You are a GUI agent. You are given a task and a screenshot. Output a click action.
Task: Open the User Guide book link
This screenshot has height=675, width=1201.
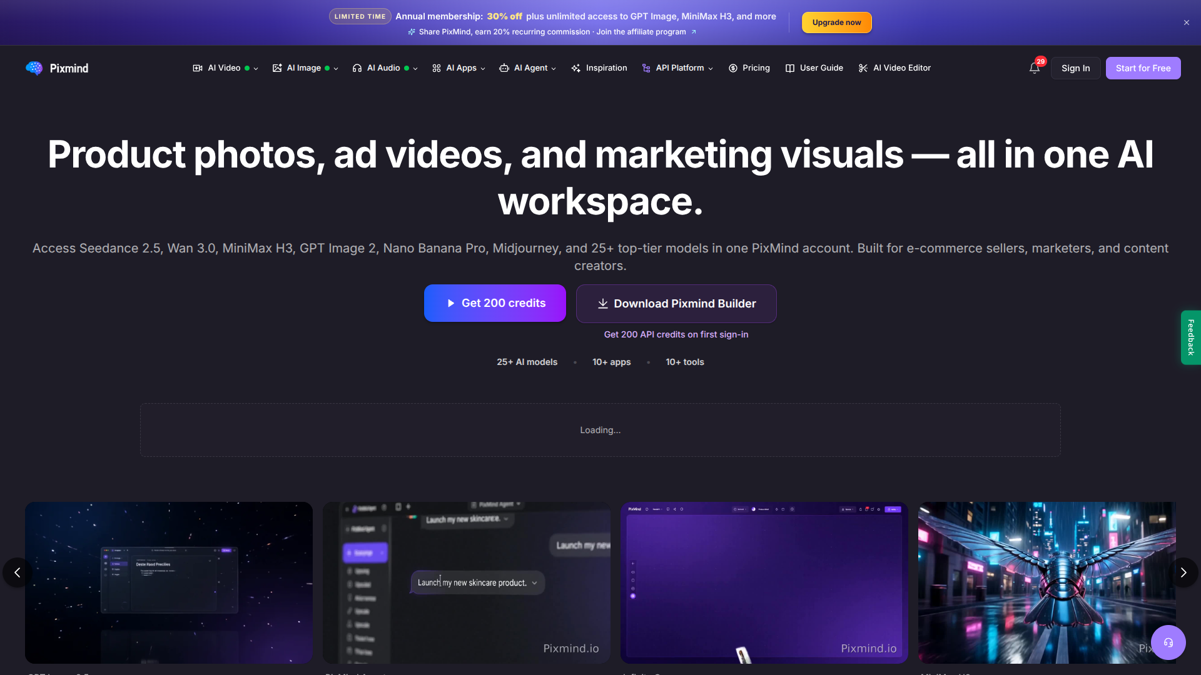[x=814, y=68]
